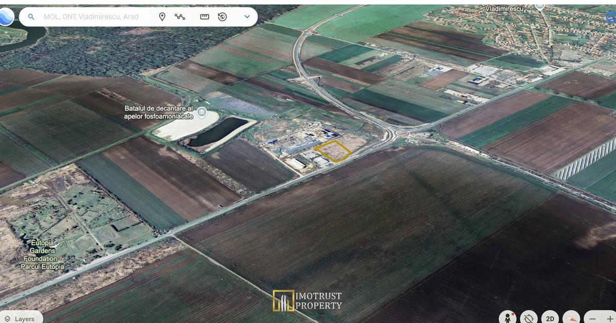This screenshot has width=616, height=323.
Task: Click the Batalul de decantare place marker icon
Action: (x=202, y=112)
